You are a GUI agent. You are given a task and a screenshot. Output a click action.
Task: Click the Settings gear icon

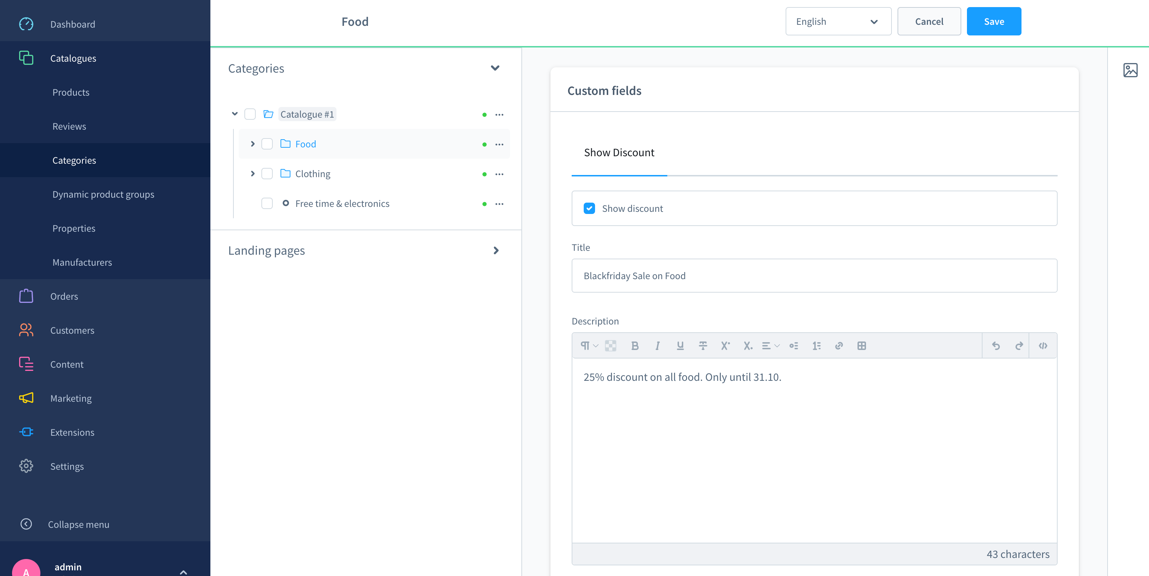(x=26, y=466)
